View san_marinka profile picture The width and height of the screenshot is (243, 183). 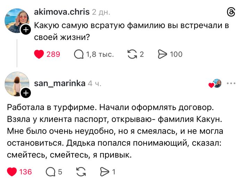coord(16,84)
